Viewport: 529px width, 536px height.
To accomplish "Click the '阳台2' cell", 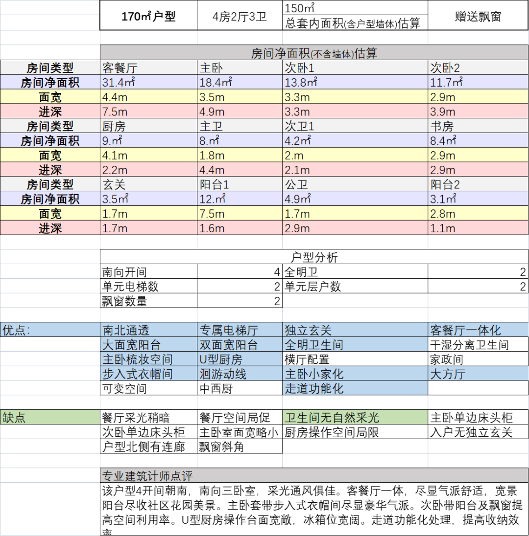I will (478, 184).
